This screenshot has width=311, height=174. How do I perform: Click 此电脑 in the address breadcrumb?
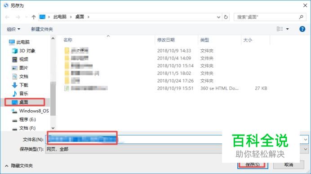pos(60,17)
